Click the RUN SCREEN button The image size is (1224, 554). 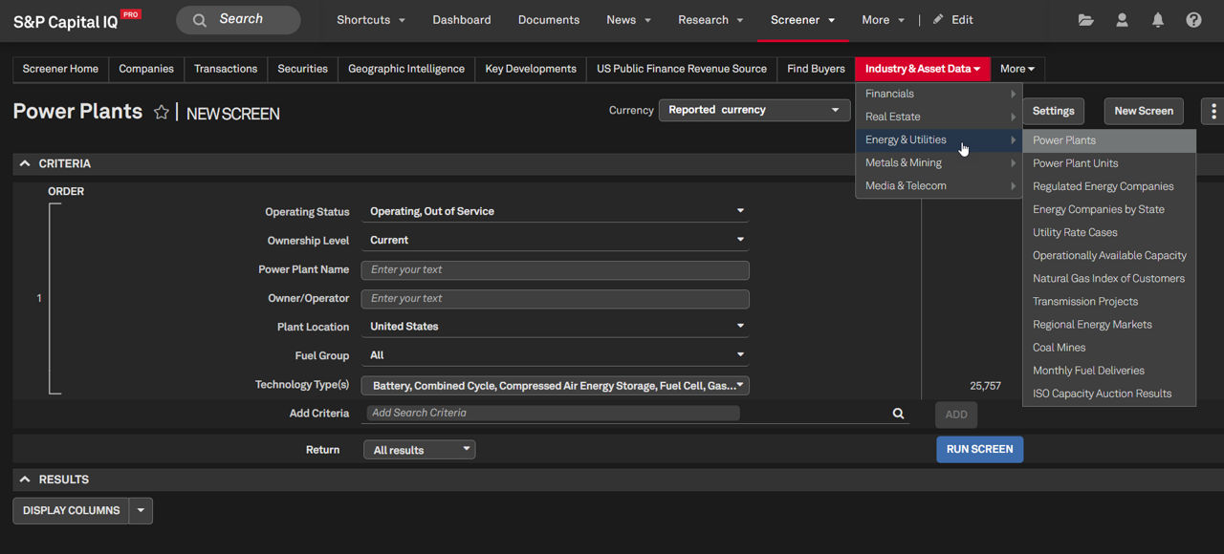click(x=979, y=449)
